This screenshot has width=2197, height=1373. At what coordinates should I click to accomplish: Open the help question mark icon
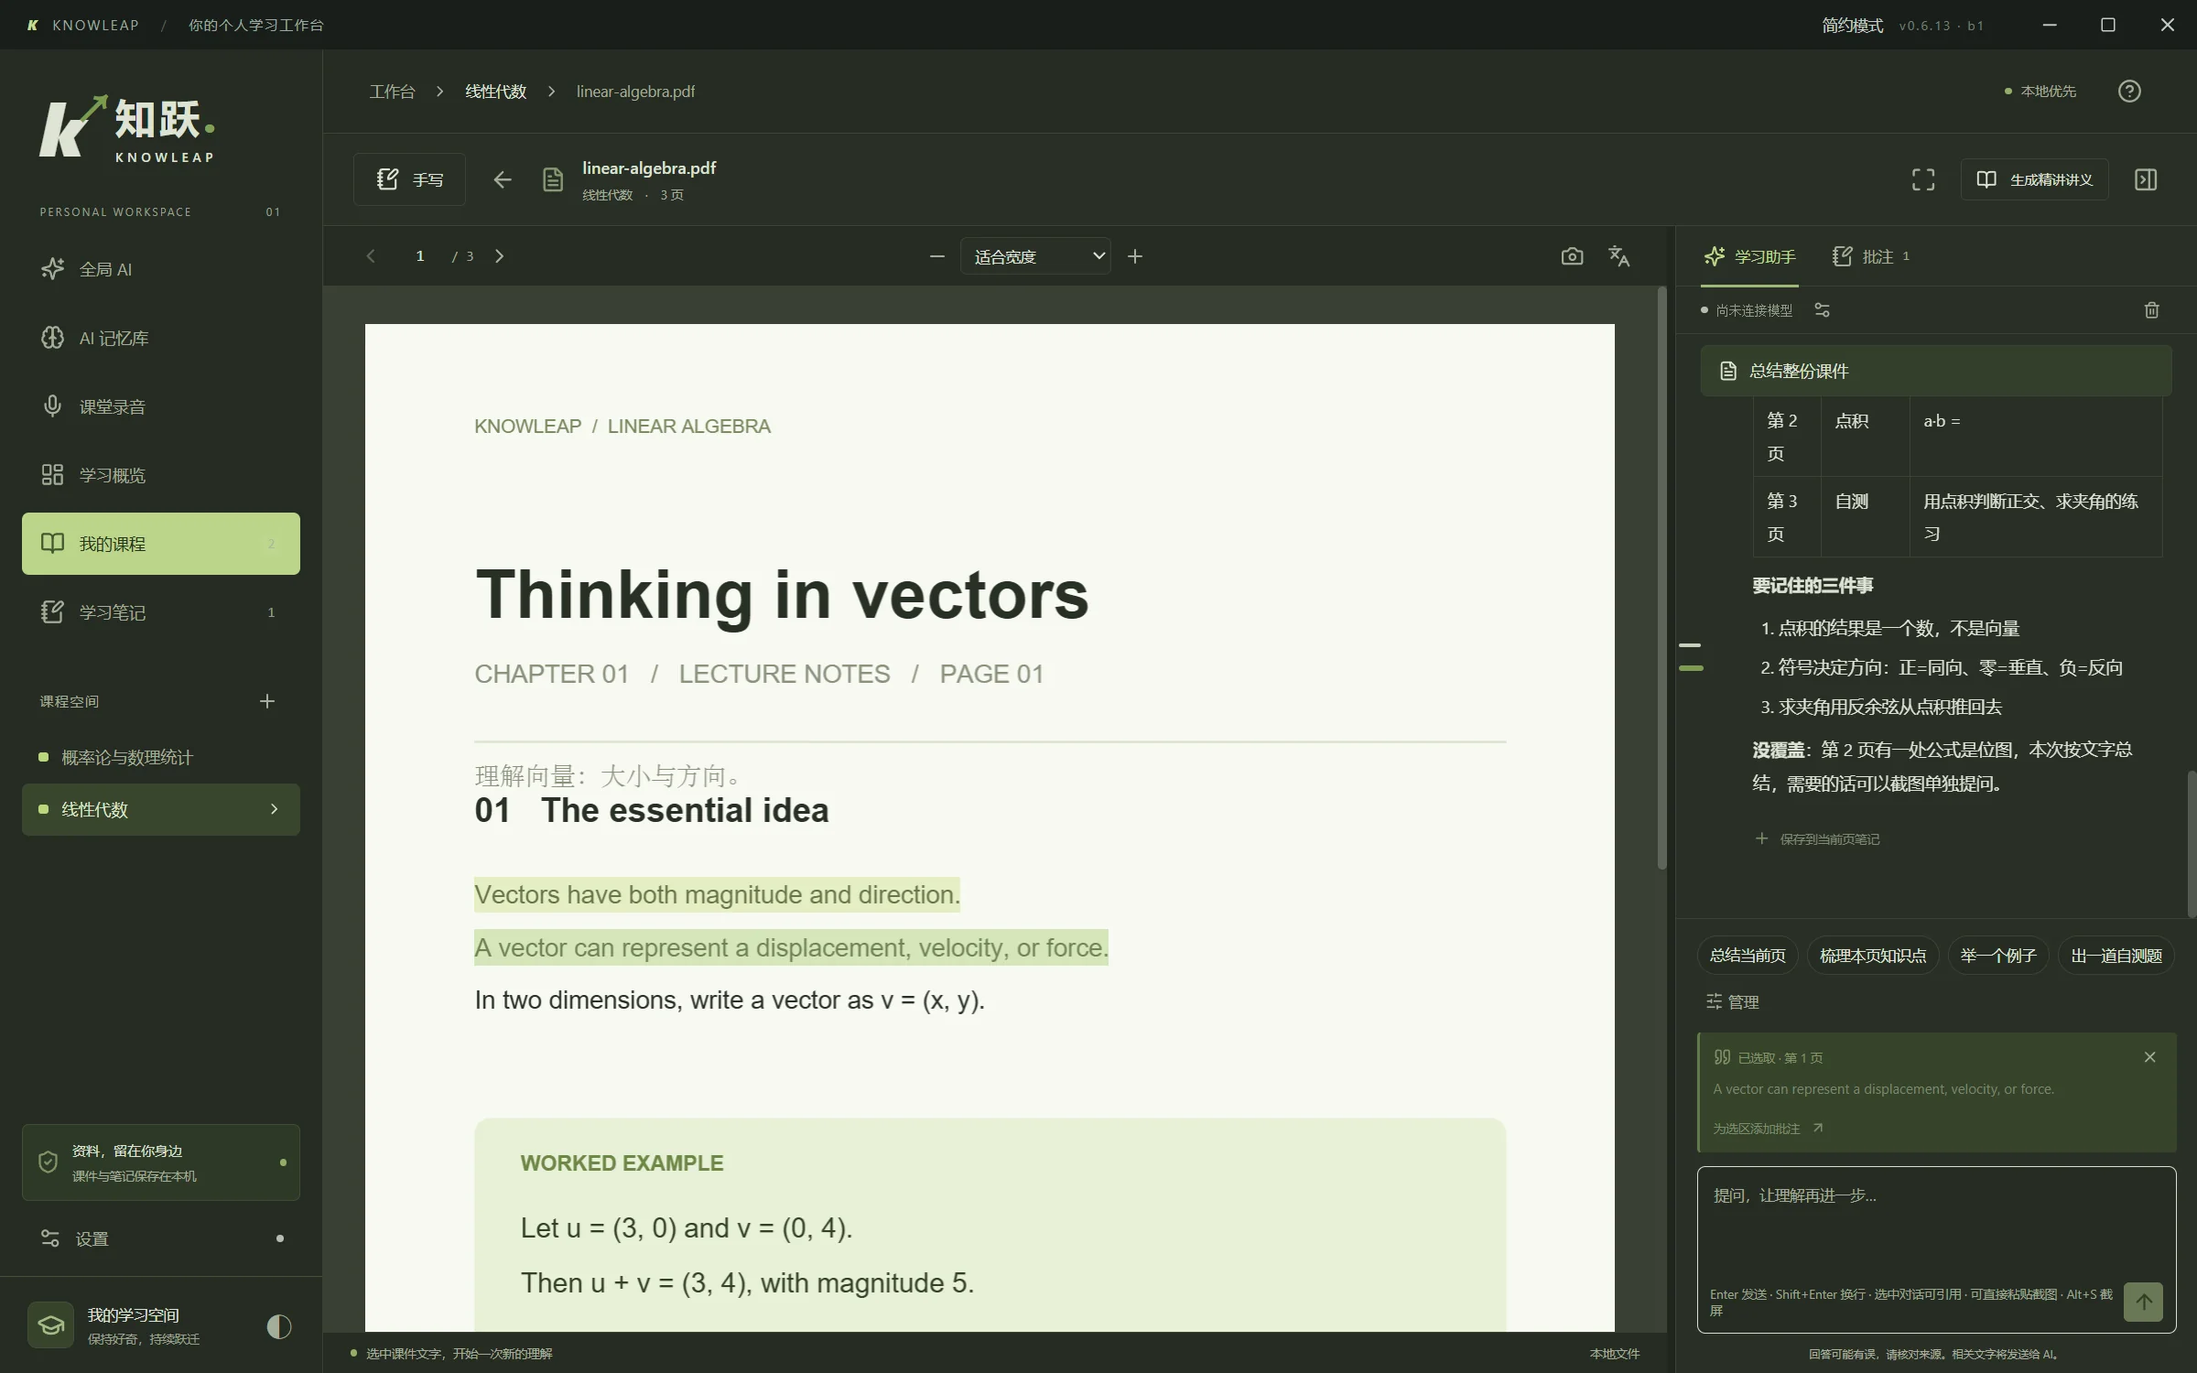tap(2129, 92)
